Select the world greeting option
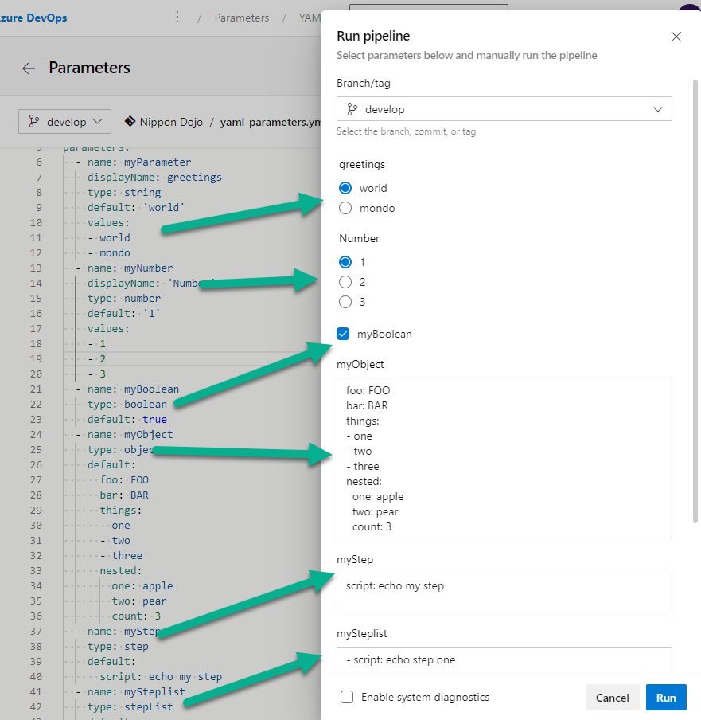 pos(345,189)
